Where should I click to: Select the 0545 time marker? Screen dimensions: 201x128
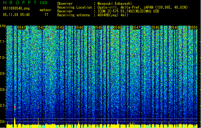pos(98,28)
